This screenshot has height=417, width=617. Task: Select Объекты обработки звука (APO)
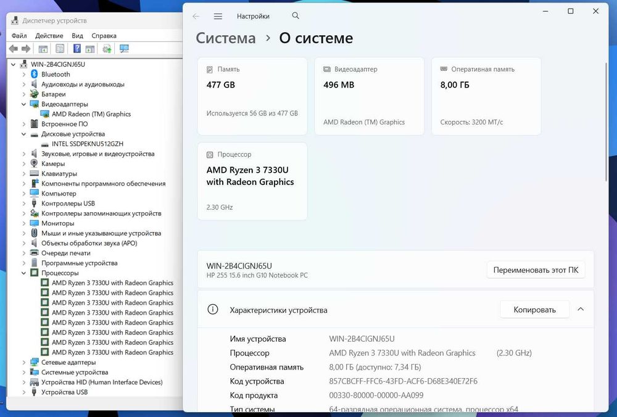coord(89,242)
